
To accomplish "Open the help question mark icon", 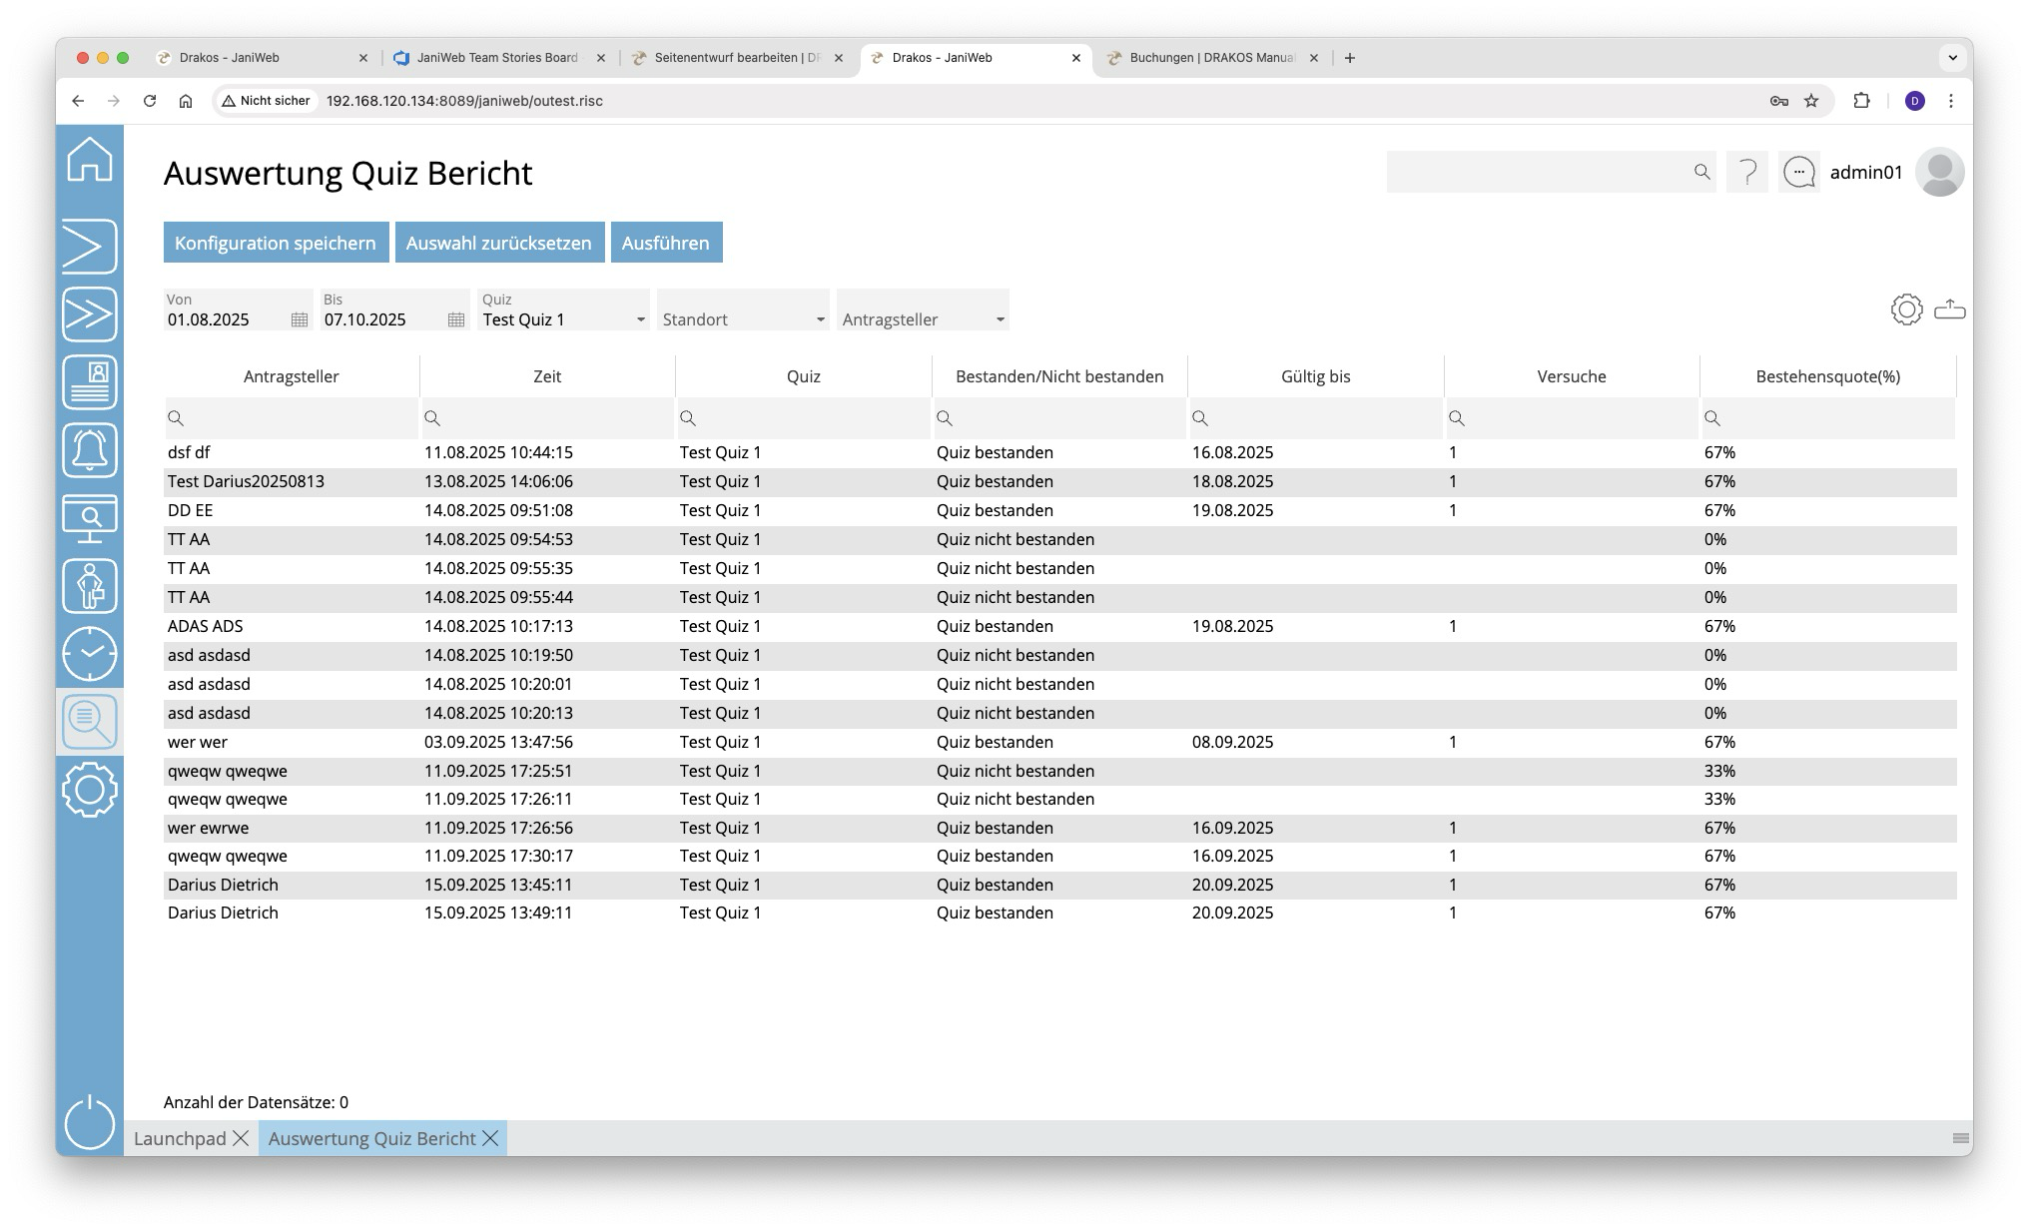I will pos(1747,173).
